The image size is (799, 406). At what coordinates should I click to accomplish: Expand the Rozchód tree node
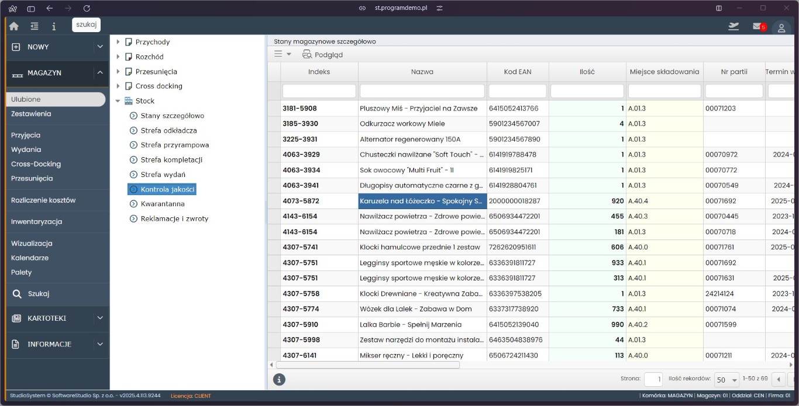pos(118,57)
